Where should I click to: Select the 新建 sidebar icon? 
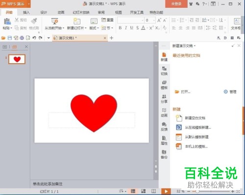pos(164,57)
